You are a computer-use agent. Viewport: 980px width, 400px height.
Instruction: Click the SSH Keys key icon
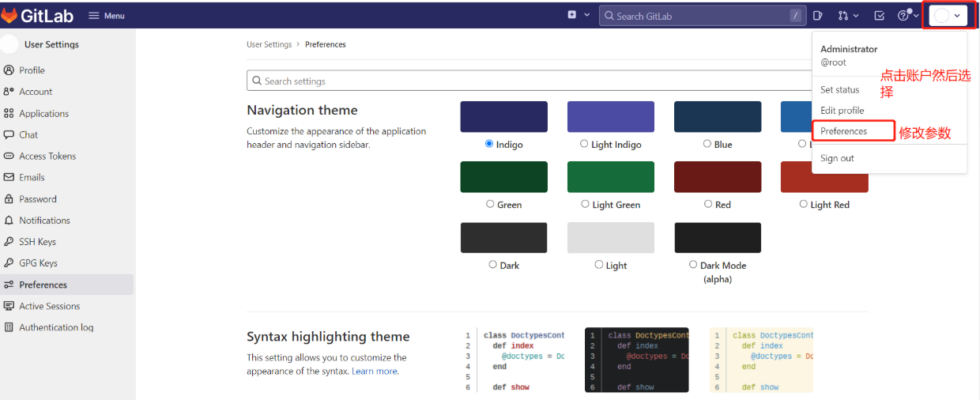point(9,242)
